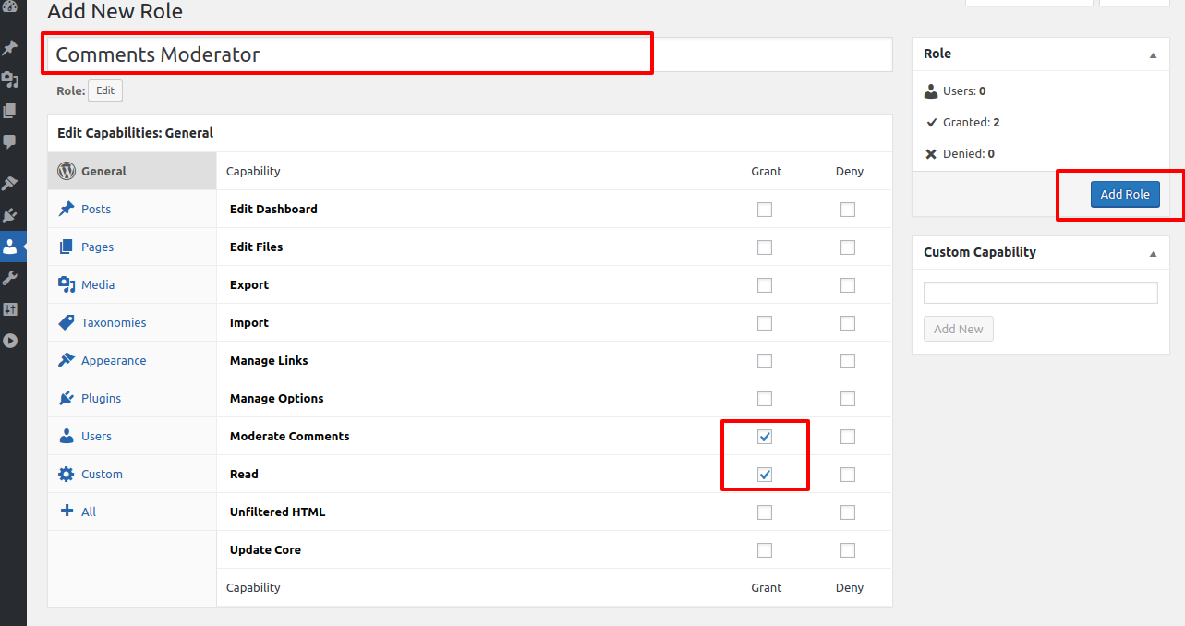Open the WordPress Dashboard icon in sidebar

tap(12, 8)
